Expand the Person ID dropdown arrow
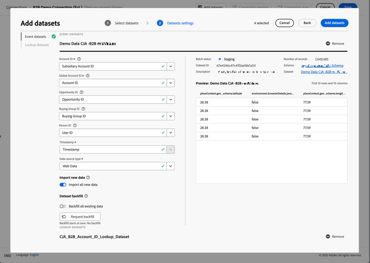This screenshot has width=370, height=263. coord(171,133)
